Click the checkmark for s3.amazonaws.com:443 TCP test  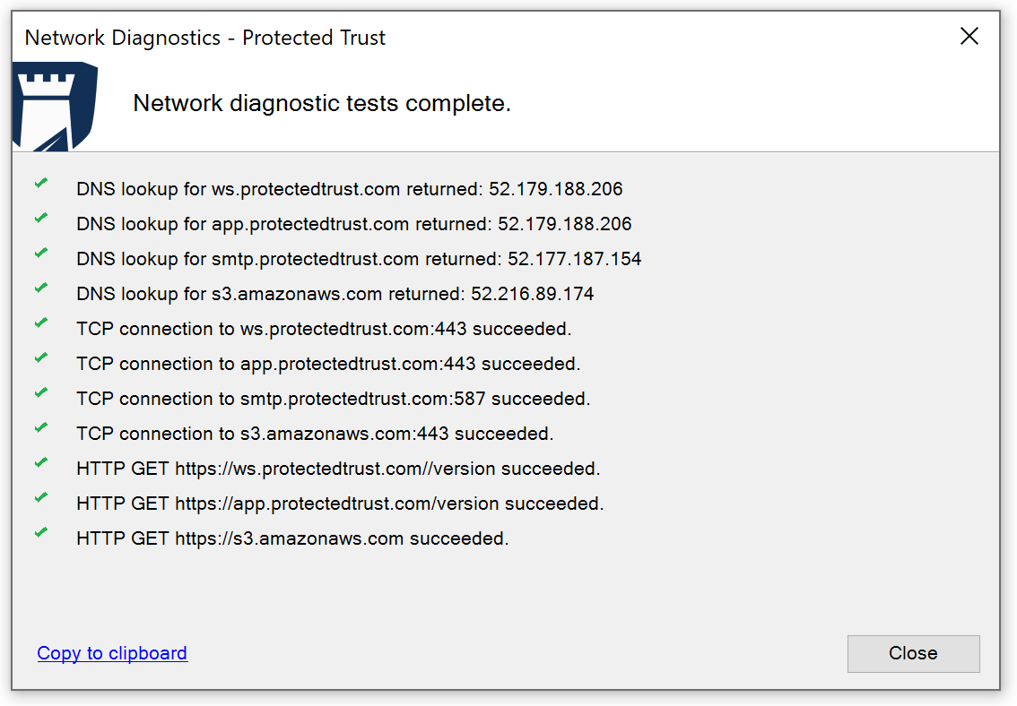[40, 427]
